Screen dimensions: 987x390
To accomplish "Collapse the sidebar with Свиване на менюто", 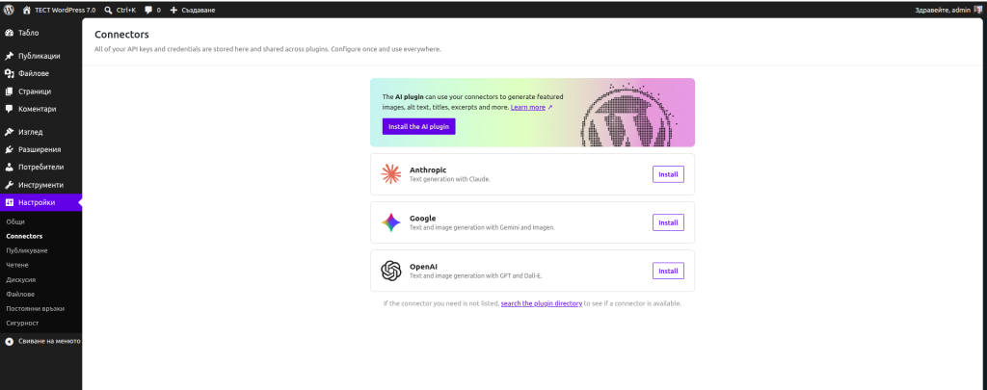I will pos(44,341).
